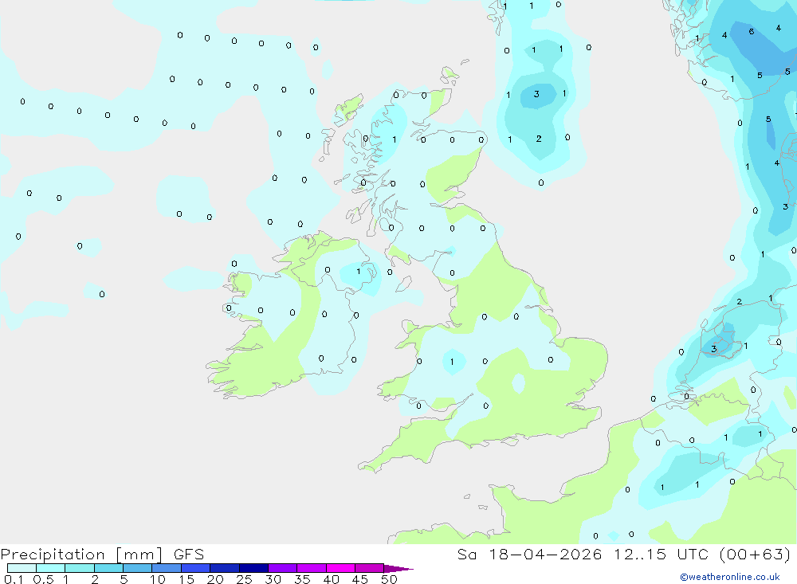Pick the 1–2 mm legend color box
The image size is (797, 584).
pyautogui.click(x=80, y=568)
